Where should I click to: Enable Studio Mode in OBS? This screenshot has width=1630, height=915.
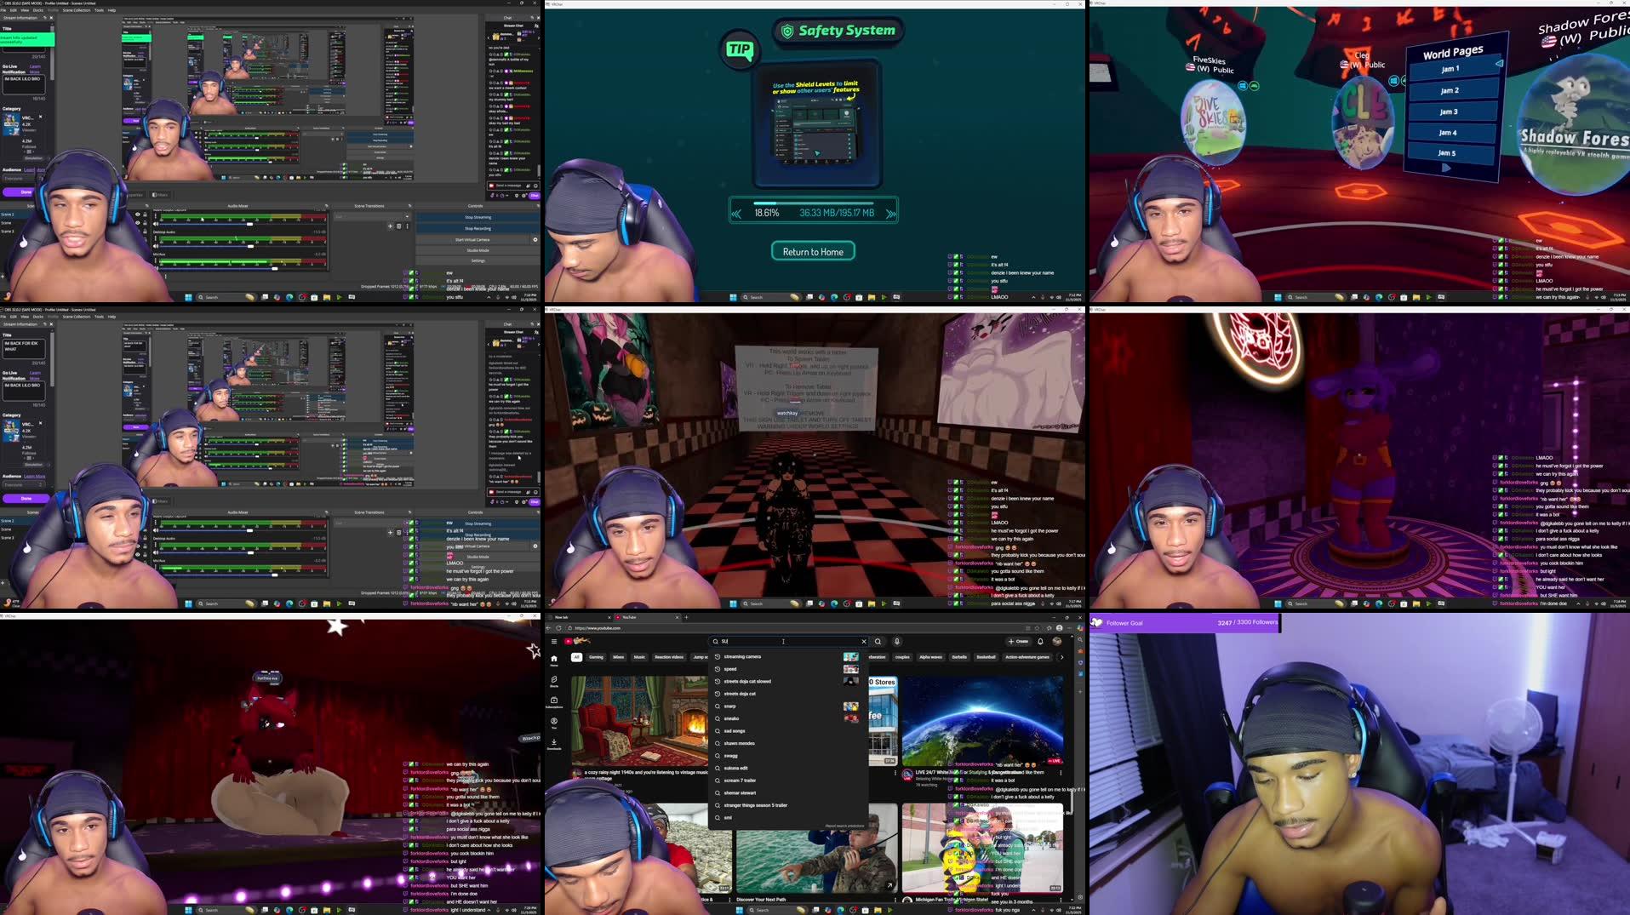coord(478,250)
